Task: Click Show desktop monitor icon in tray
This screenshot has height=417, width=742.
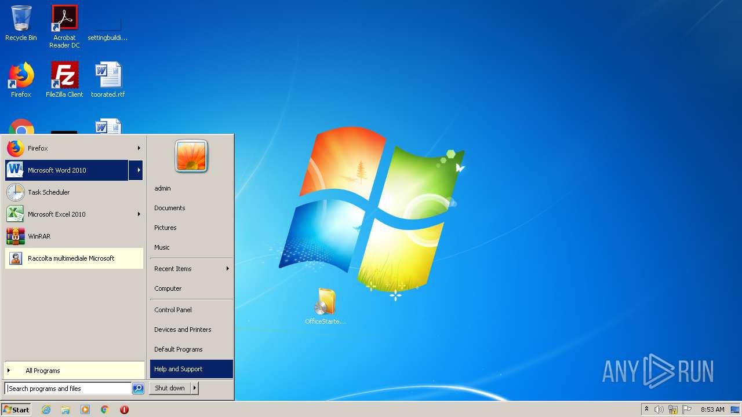Action: tap(735, 409)
